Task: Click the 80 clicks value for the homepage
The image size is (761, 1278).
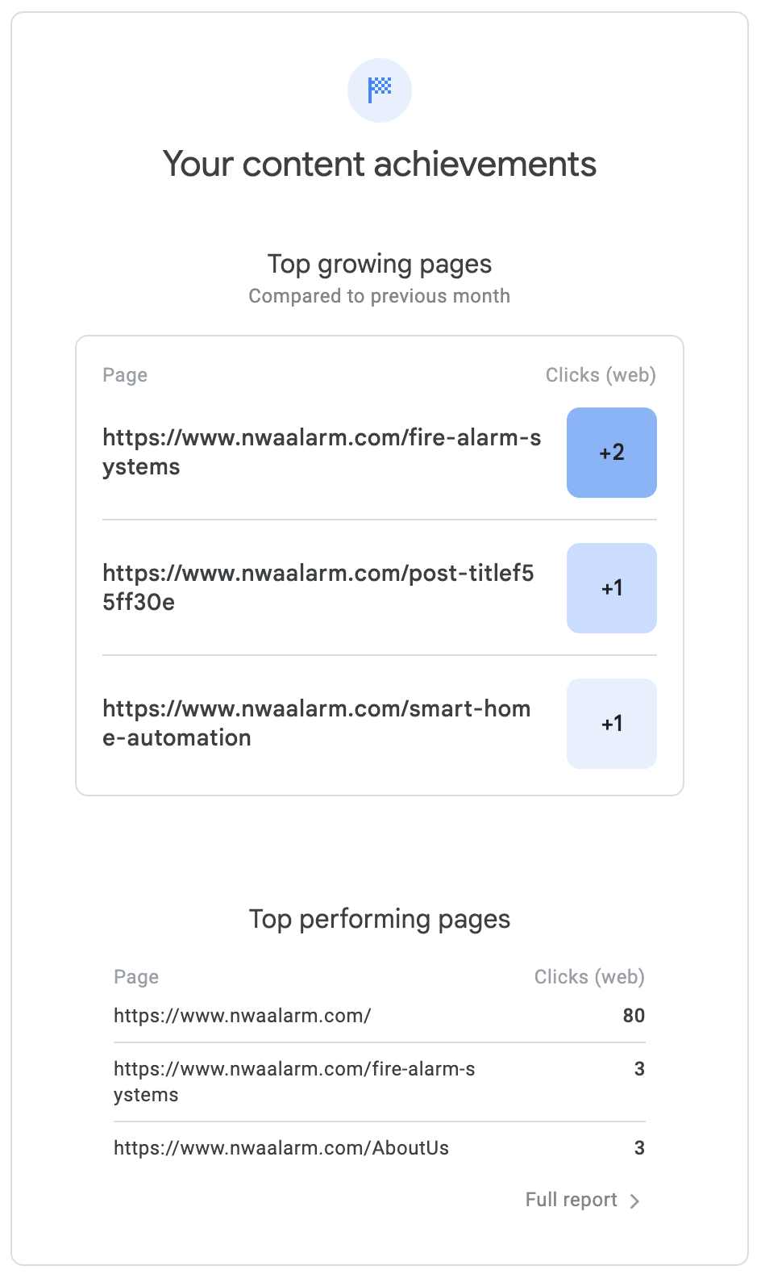Action: click(x=633, y=1016)
